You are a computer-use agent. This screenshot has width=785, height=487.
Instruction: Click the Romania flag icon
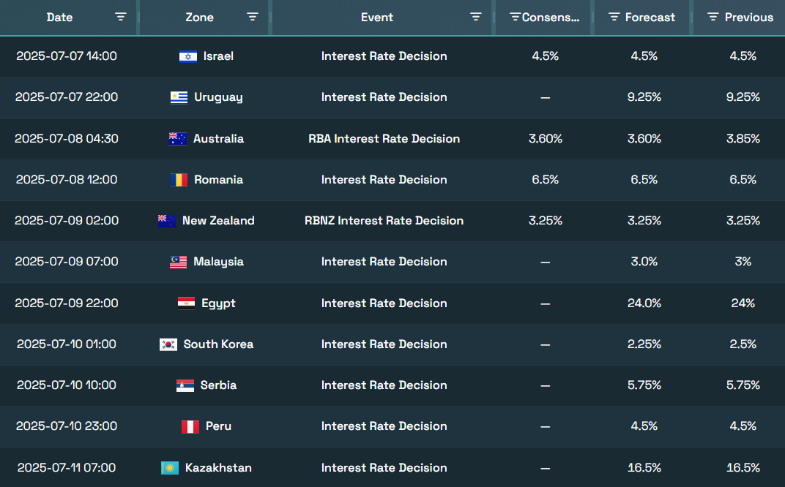tap(179, 179)
